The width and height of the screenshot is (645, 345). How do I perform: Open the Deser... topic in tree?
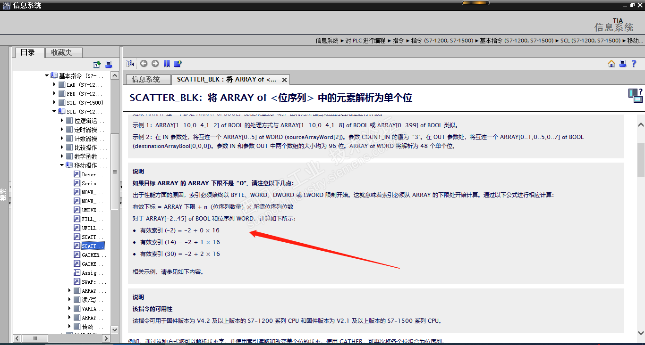(89, 174)
